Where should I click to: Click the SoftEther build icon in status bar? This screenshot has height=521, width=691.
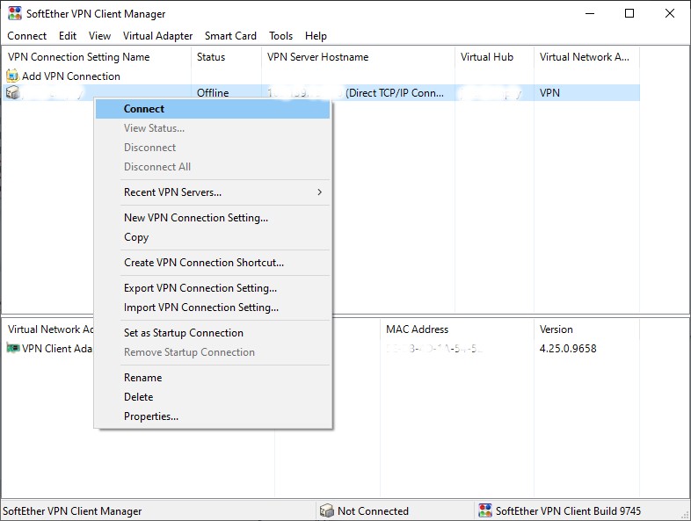coord(485,510)
